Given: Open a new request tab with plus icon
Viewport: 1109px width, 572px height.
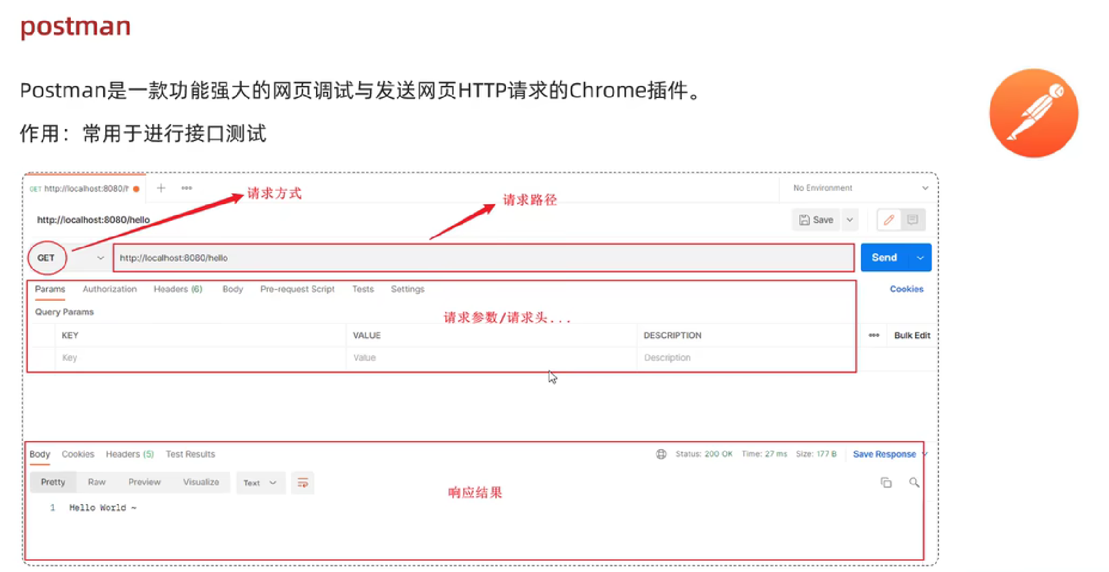Looking at the screenshot, I should point(161,188).
